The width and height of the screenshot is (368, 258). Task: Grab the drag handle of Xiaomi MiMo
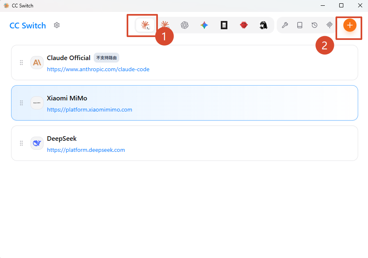(x=21, y=103)
